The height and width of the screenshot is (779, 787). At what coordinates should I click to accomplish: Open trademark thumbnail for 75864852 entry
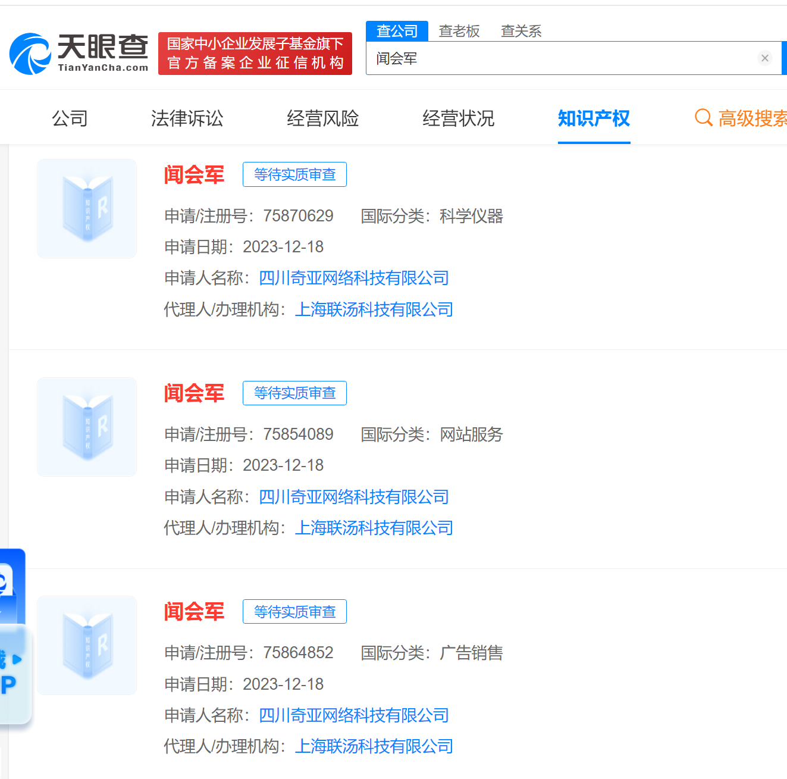pos(87,645)
